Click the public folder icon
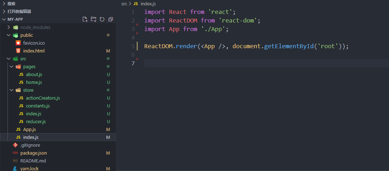Viewport: 389px width, 171px height. pos(15,35)
